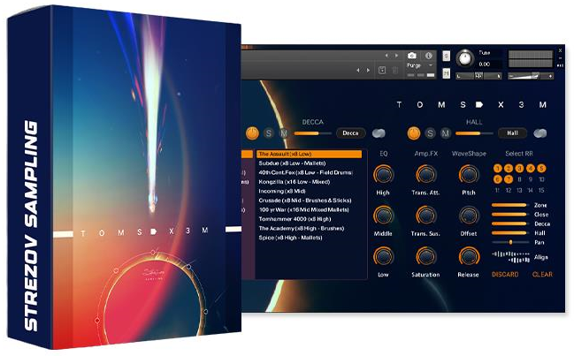Mute the Hall mic channel
Viewport: 574px width, 356px height.
pyautogui.click(x=445, y=133)
